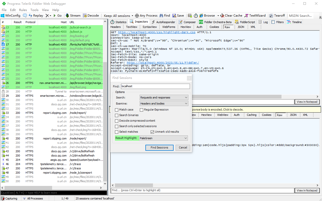The image size is (322, 201).
Task: Click the comment speech bubble icon
Action: [x=25, y=16]
